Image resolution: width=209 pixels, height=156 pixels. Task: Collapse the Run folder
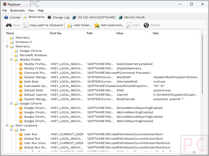click(12, 130)
